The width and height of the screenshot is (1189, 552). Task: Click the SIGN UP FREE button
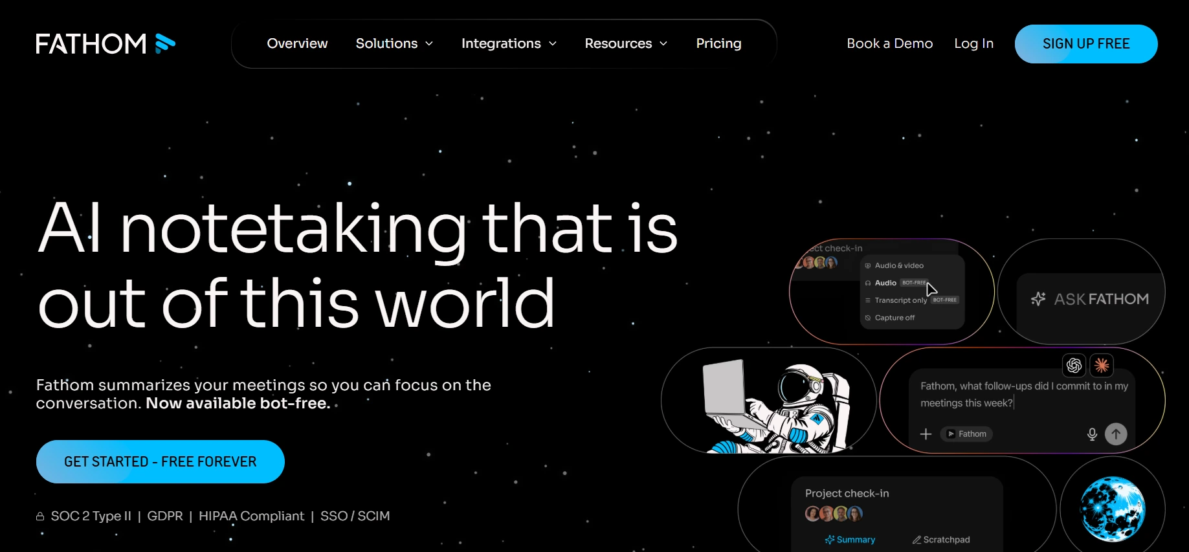pyautogui.click(x=1086, y=44)
